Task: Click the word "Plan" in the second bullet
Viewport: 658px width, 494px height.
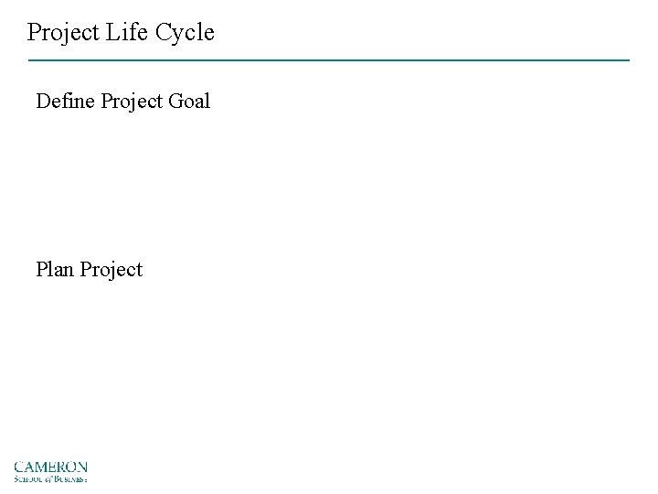Action: click(55, 270)
